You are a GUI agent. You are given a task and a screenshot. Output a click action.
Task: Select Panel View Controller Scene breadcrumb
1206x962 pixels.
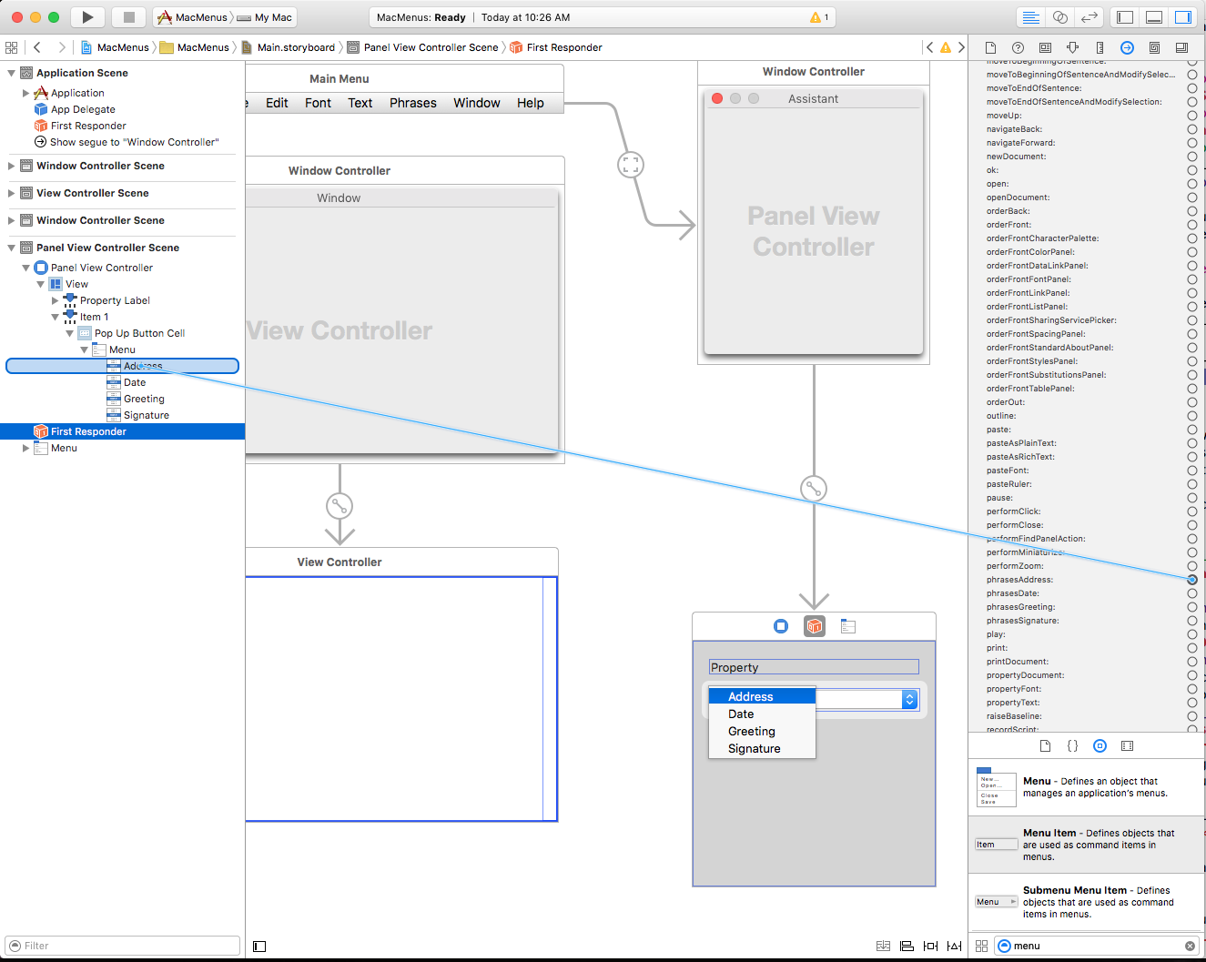(x=423, y=47)
